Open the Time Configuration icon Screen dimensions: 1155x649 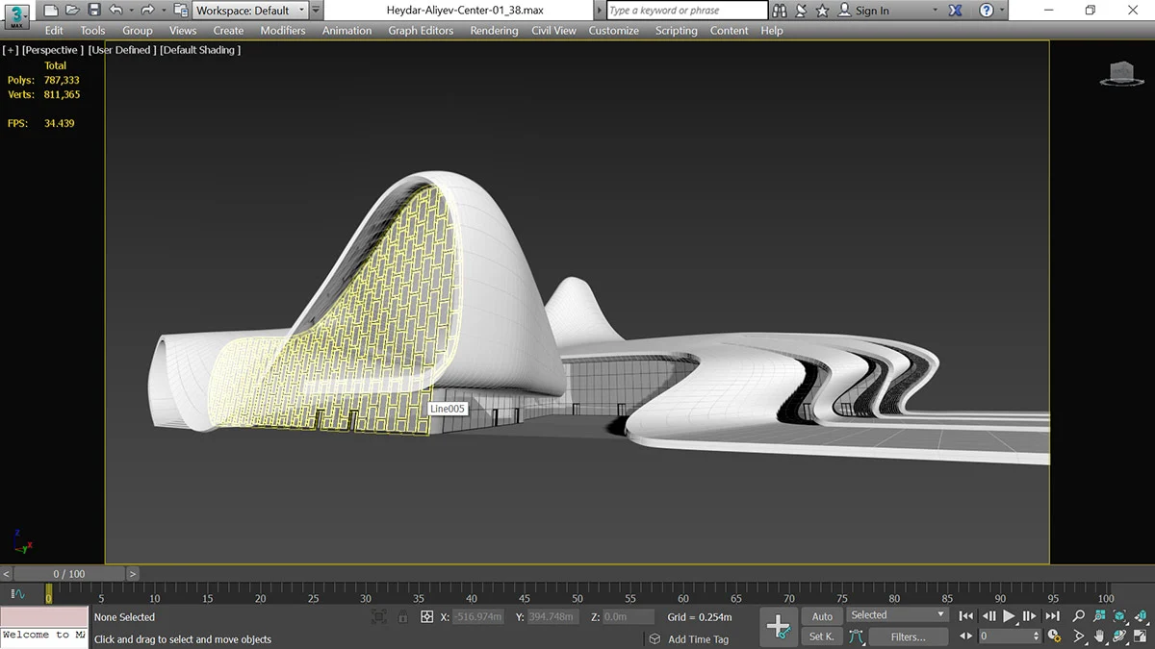1054,636
